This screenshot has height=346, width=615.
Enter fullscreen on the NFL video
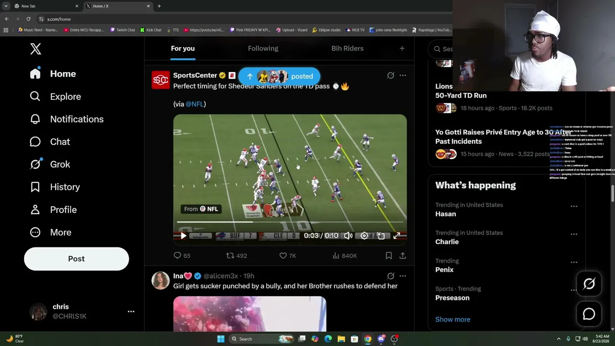[x=397, y=235]
